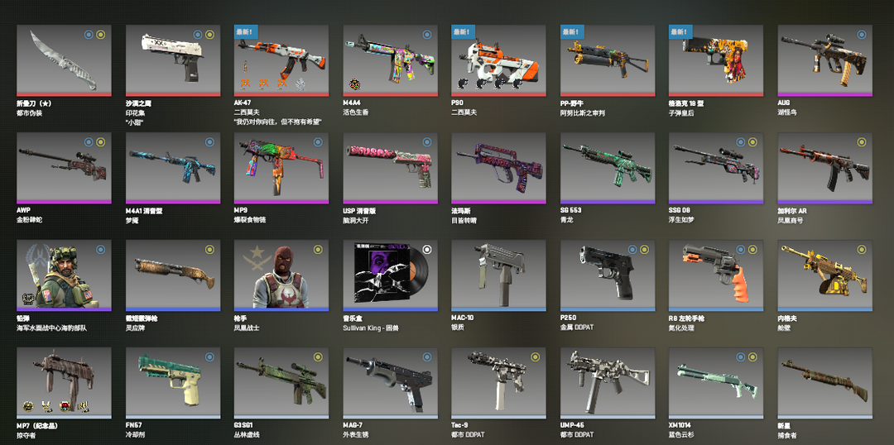Click the 最新! badge on the P90
This screenshot has height=445, width=894.
(463, 32)
